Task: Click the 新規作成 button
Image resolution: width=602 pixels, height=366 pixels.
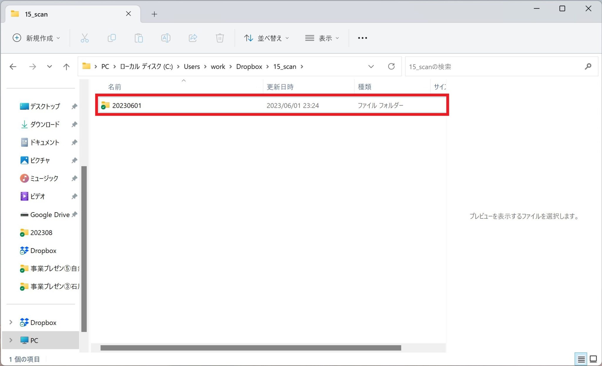Action: tap(36, 38)
